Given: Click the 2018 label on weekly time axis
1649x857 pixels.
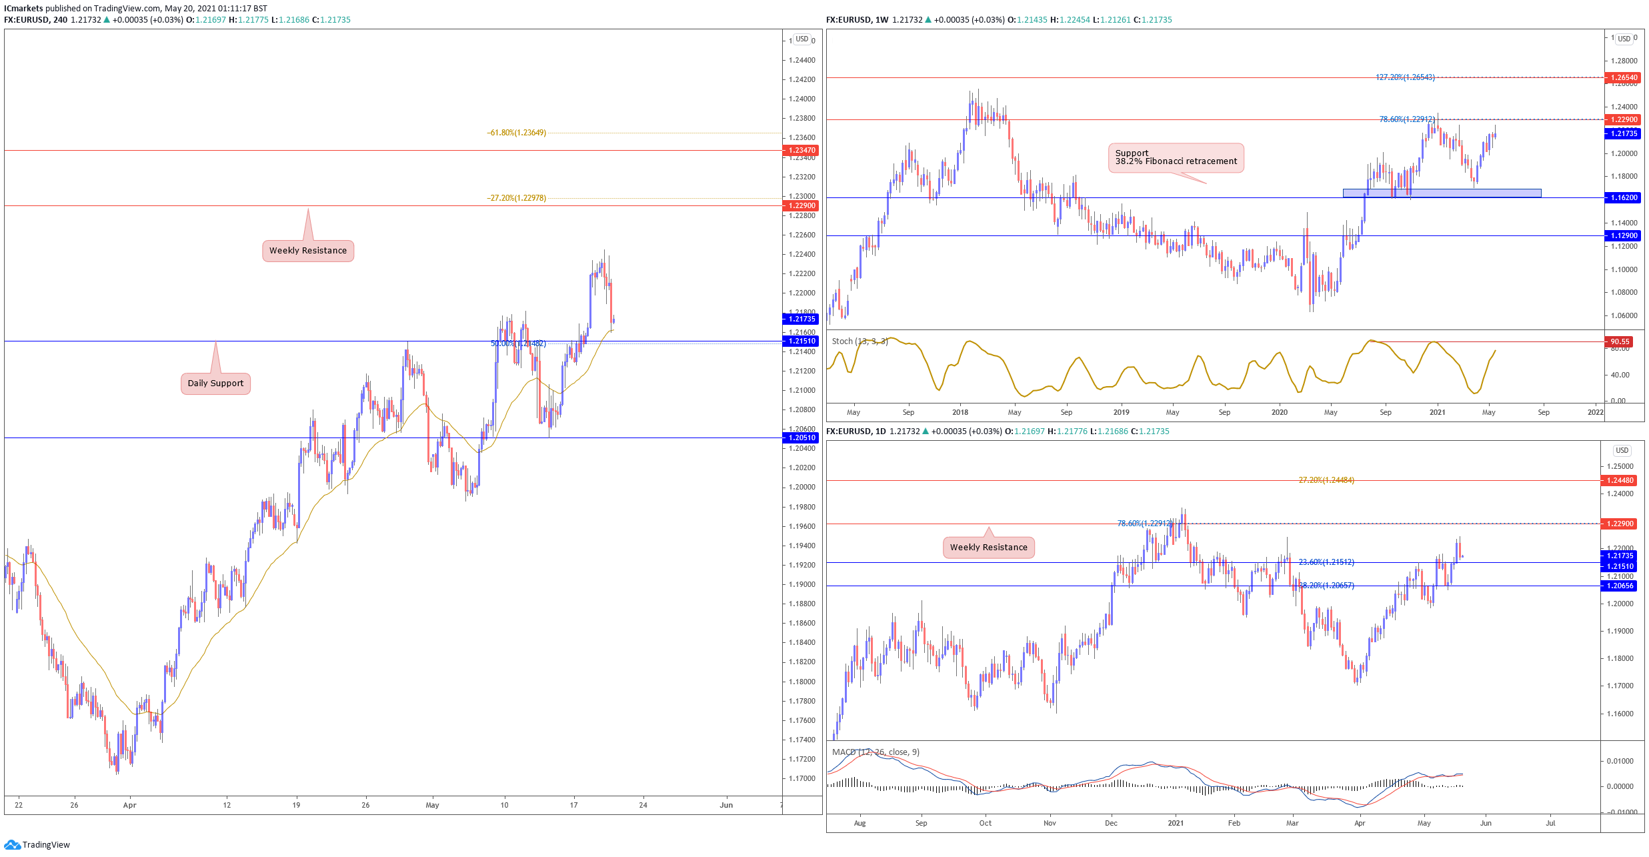Looking at the screenshot, I should coord(960,413).
